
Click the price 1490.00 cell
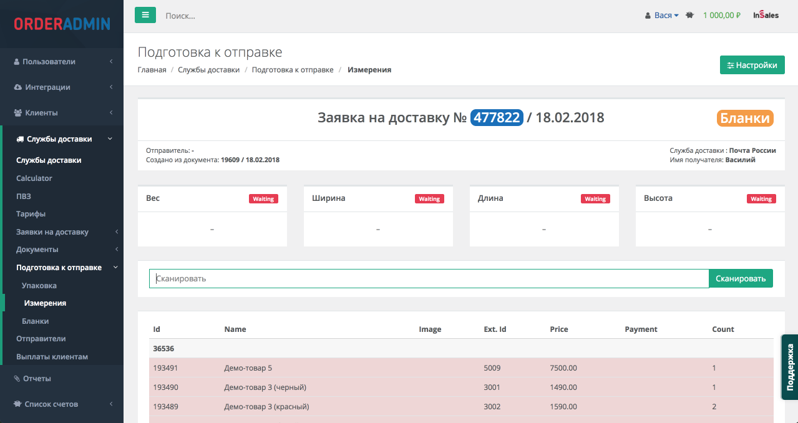click(563, 387)
